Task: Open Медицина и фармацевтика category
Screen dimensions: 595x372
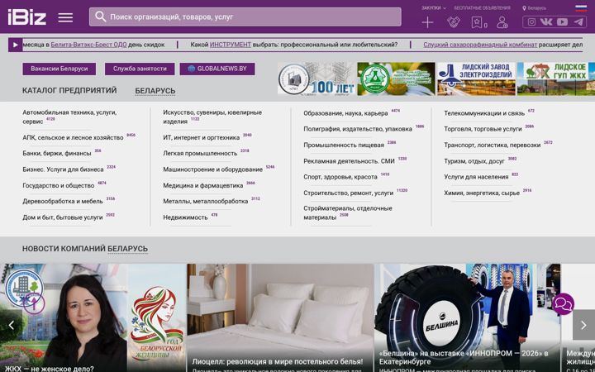Action: [x=203, y=185]
